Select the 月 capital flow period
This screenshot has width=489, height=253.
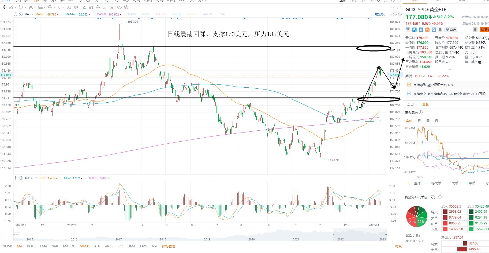click(x=436, y=121)
